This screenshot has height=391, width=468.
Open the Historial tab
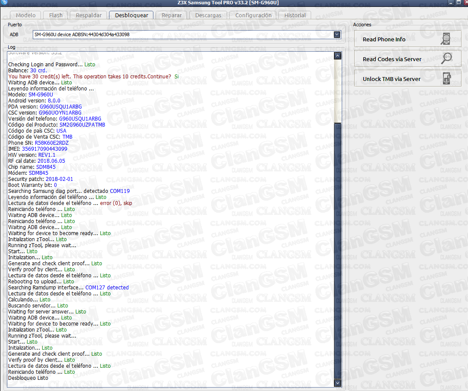[295, 15]
